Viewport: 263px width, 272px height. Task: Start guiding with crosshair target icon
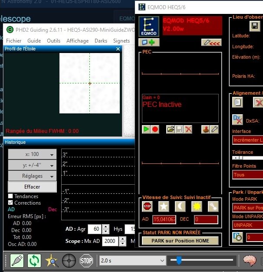[69, 261]
